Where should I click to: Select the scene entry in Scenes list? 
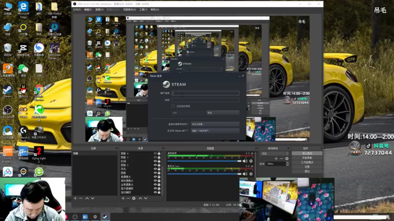(95, 153)
